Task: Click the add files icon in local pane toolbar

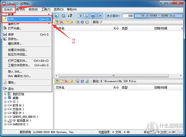Action: click(x=77, y=81)
